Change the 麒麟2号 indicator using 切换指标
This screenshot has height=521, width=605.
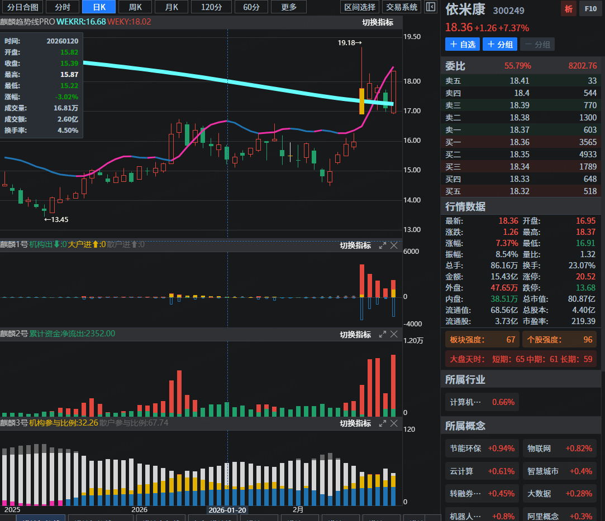(355, 335)
